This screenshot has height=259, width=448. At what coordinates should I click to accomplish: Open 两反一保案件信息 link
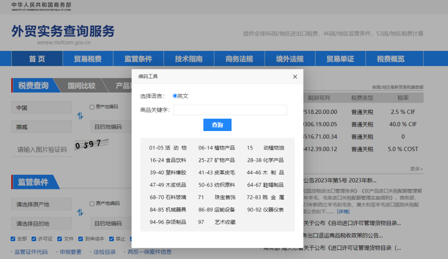point(150,252)
